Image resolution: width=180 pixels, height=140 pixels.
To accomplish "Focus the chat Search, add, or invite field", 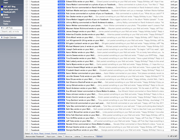I will coord(11,32).
